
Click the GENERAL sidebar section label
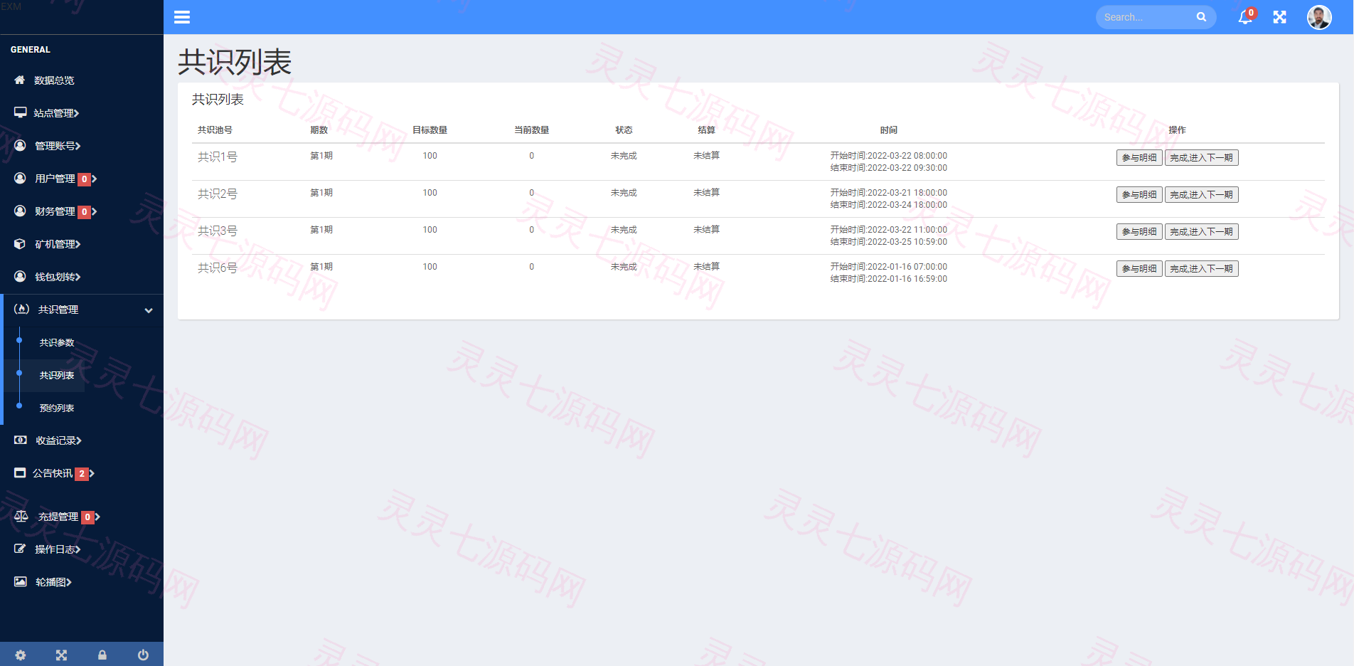tap(31, 50)
